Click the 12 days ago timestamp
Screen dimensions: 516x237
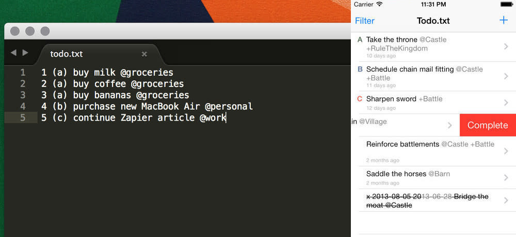click(381, 108)
